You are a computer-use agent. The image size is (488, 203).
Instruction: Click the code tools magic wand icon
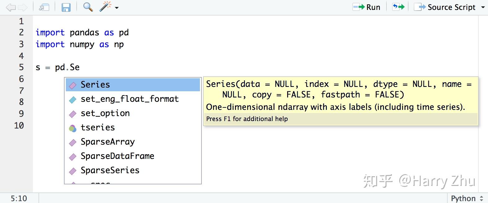[105, 7]
